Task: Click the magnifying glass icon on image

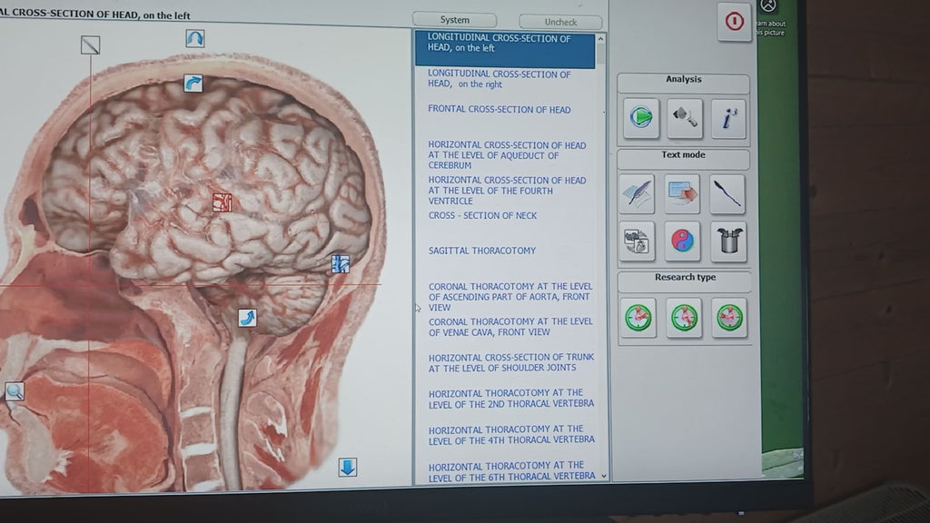Action: [x=15, y=390]
